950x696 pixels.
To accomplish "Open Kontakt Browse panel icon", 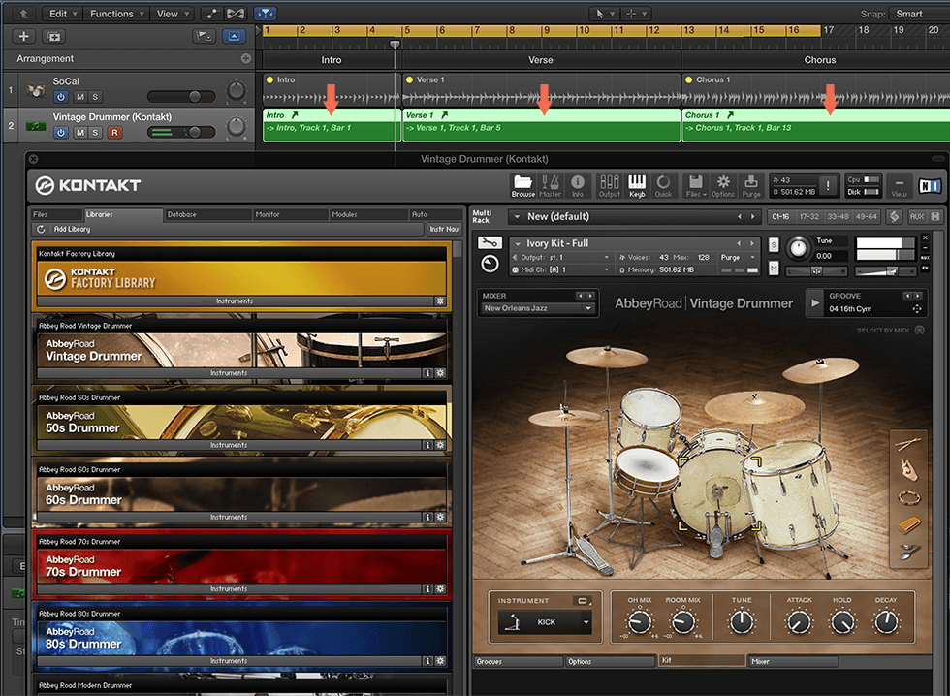I will tap(522, 185).
